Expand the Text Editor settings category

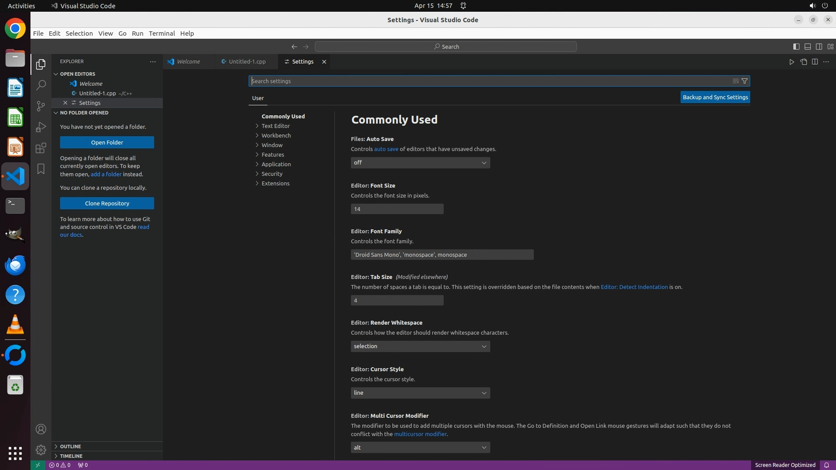275,126
